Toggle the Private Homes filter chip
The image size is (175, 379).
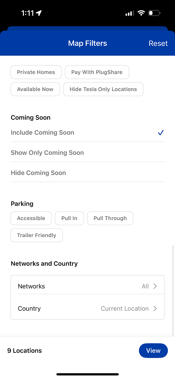pyautogui.click(x=36, y=72)
